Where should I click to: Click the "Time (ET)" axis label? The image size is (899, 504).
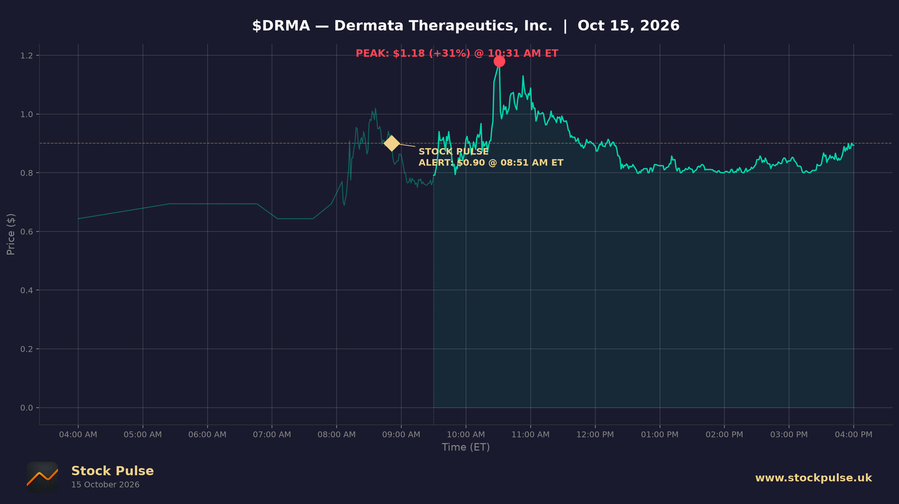(466, 447)
